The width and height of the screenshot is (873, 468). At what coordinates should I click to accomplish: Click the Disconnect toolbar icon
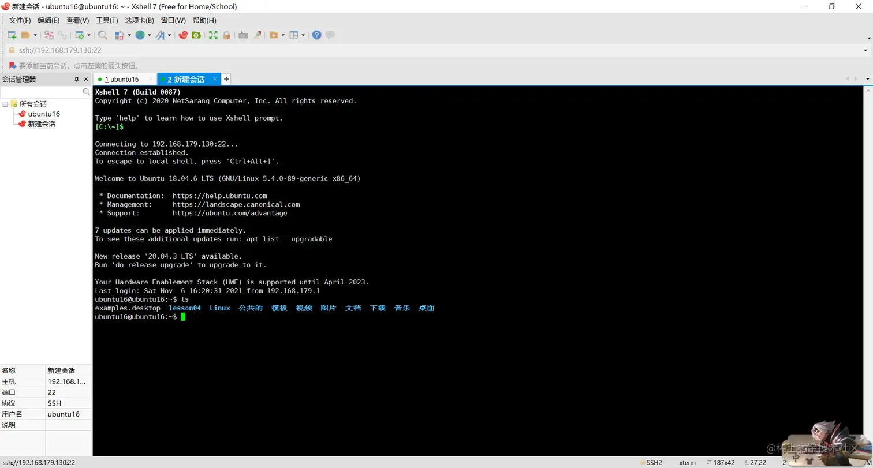pos(49,35)
